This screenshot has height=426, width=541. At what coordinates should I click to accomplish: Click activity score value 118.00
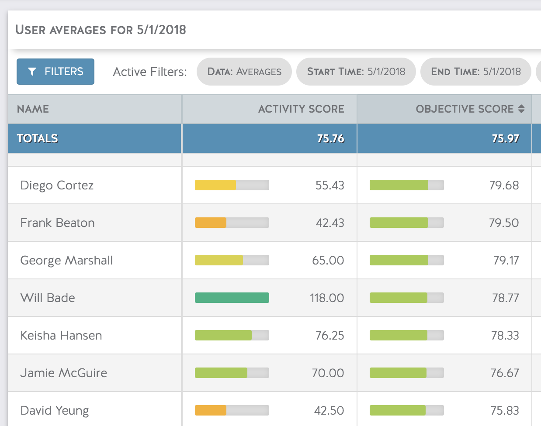coord(327,298)
